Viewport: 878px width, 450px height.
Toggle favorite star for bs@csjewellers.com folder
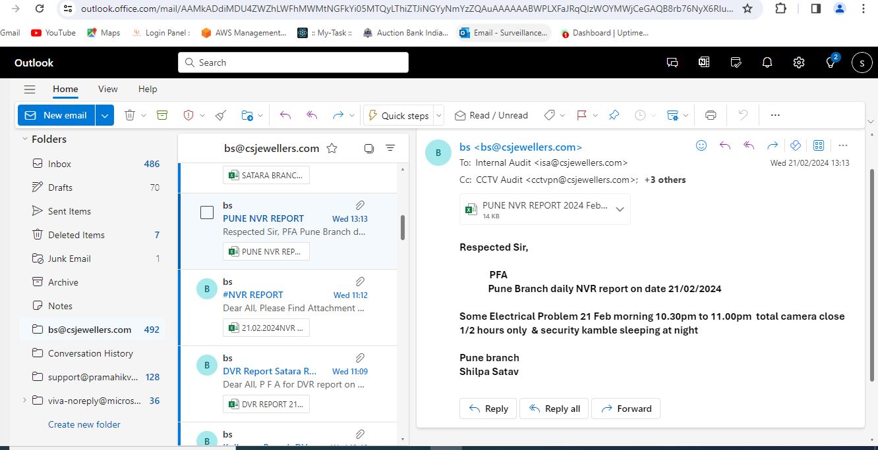(x=332, y=148)
